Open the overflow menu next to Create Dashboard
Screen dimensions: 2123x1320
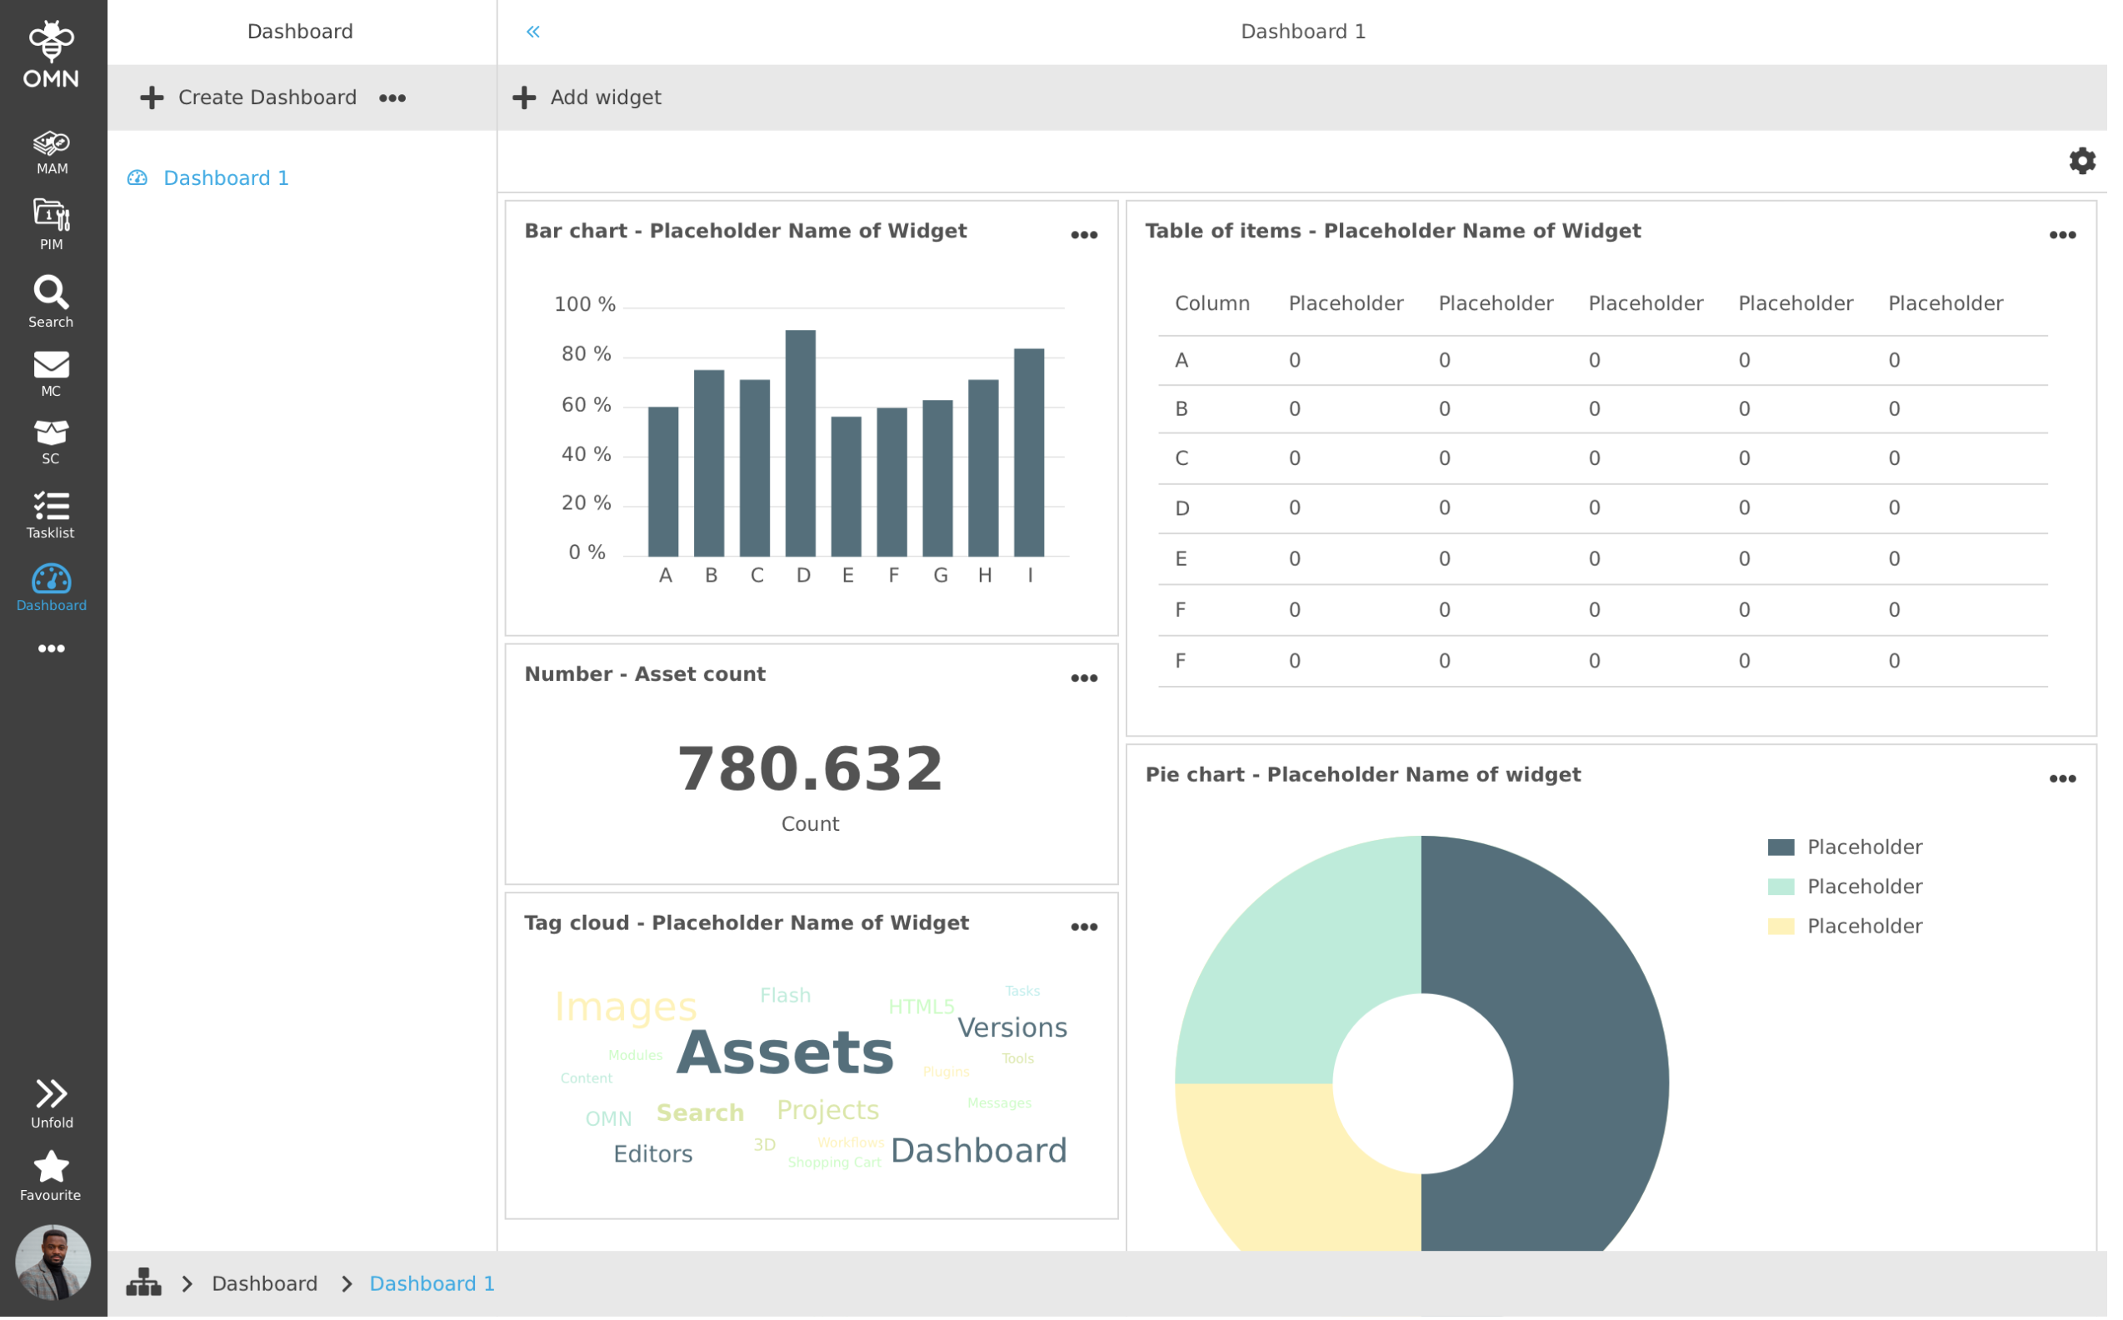(x=392, y=97)
